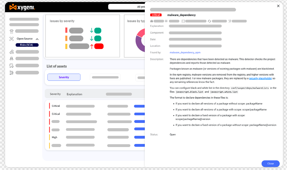Click the refresh arrows icon in details panel
Viewport: 287px width, 170px height.
pos(209,21)
